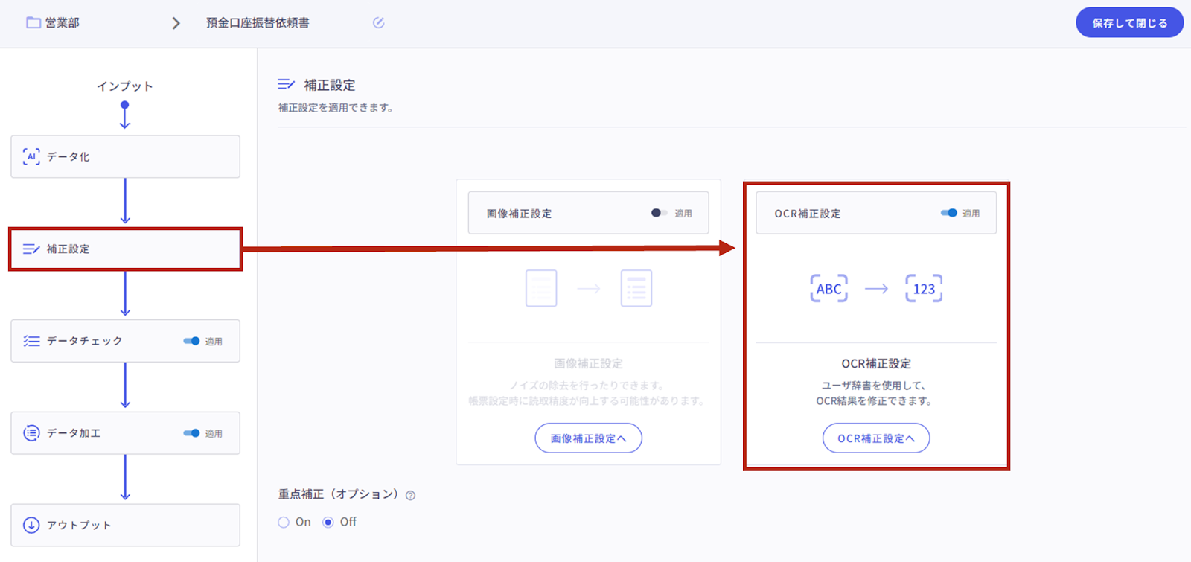
Task: Toggle the OCR補正設定 適用 switch
Action: pos(949,213)
